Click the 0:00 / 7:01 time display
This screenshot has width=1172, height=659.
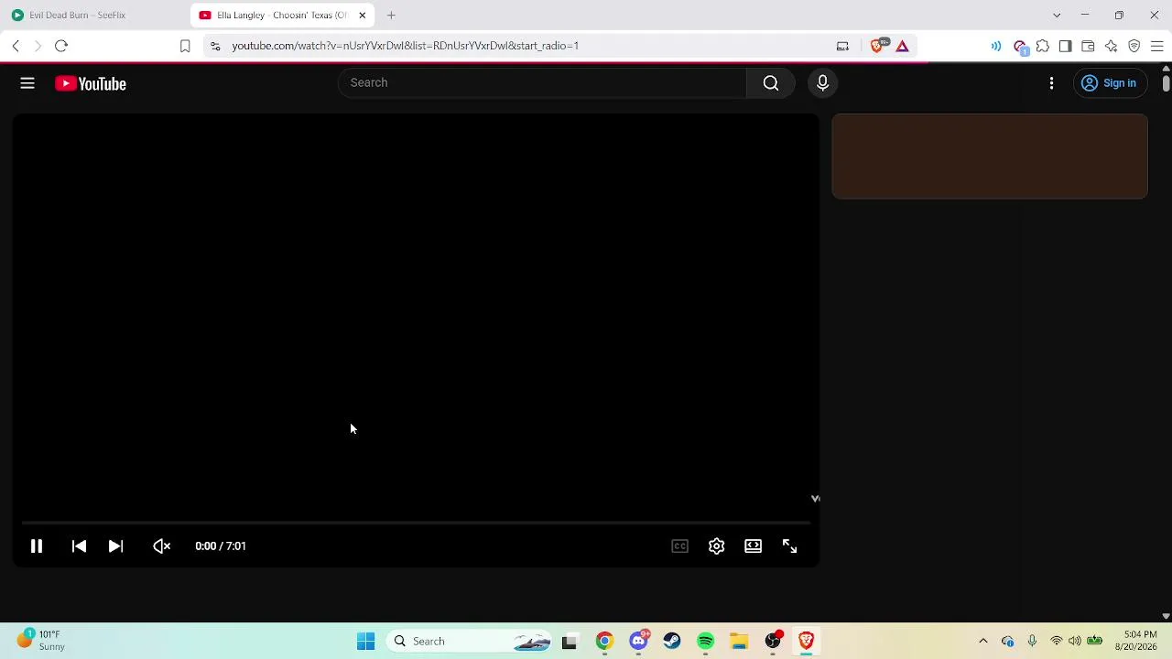pos(220,546)
